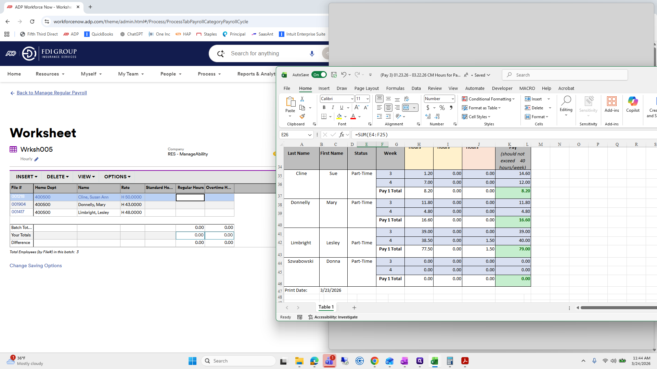Click the pencil icon next to Hourly
This screenshot has width=657, height=369.
(36, 159)
